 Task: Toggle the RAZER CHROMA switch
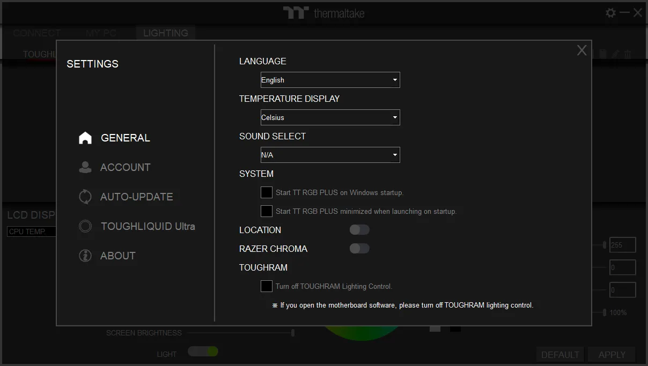[x=359, y=249]
